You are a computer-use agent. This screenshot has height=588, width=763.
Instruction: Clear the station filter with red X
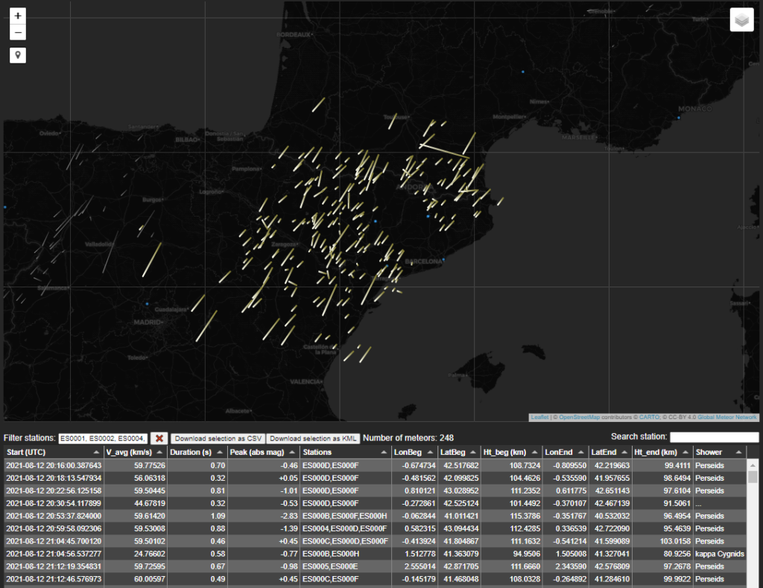click(x=159, y=438)
